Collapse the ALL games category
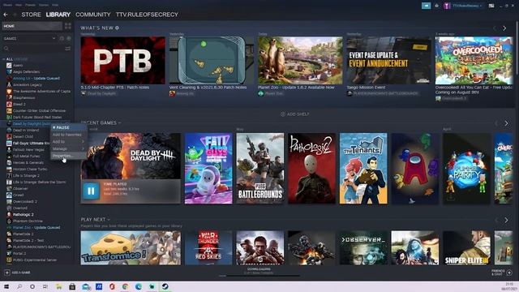The height and width of the screenshot is (292, 519). click(4, 59)
